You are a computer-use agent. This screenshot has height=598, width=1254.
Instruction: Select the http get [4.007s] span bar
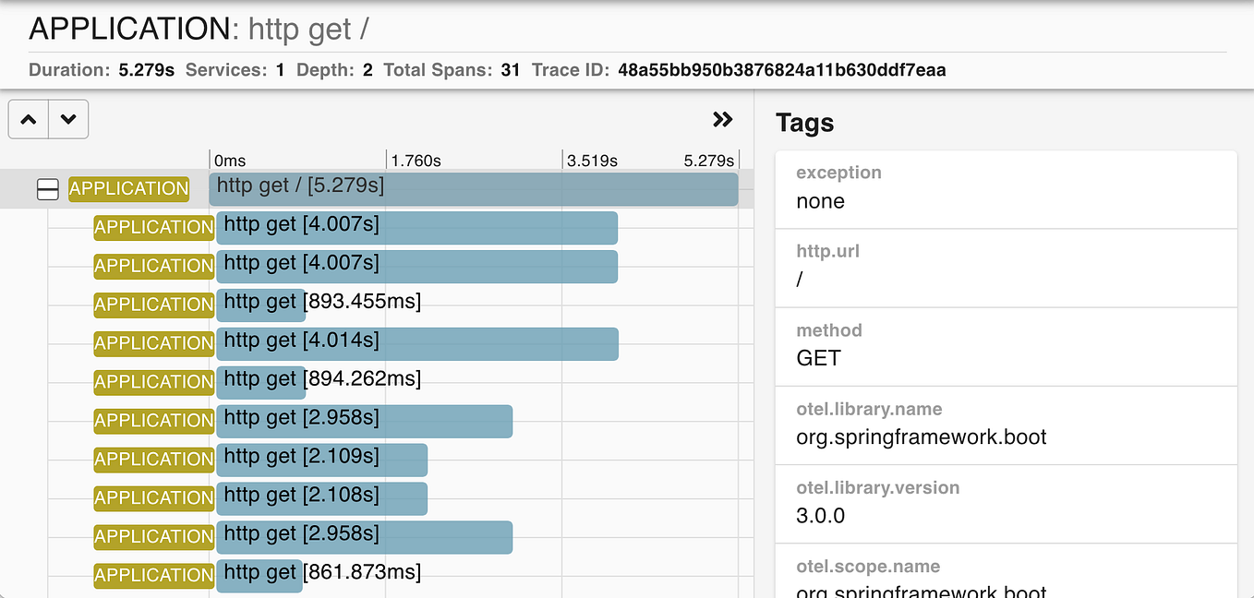[x=416, y=227]
